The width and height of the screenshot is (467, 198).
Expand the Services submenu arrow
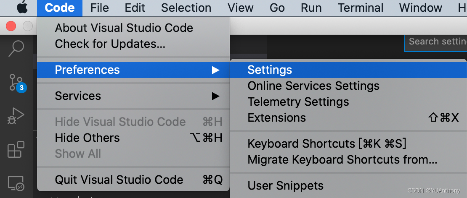[x=215, y=96]
